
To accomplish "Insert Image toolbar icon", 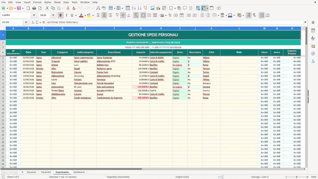I will click(x=153, y=8).
